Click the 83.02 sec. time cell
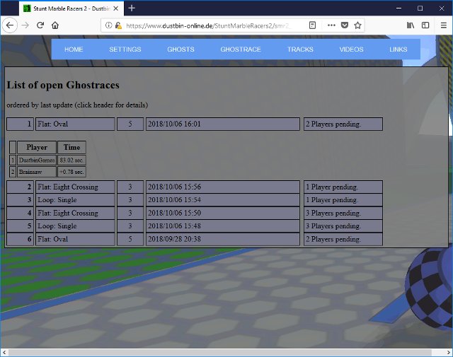Screen dimensions: 453x357 [71, 160]
